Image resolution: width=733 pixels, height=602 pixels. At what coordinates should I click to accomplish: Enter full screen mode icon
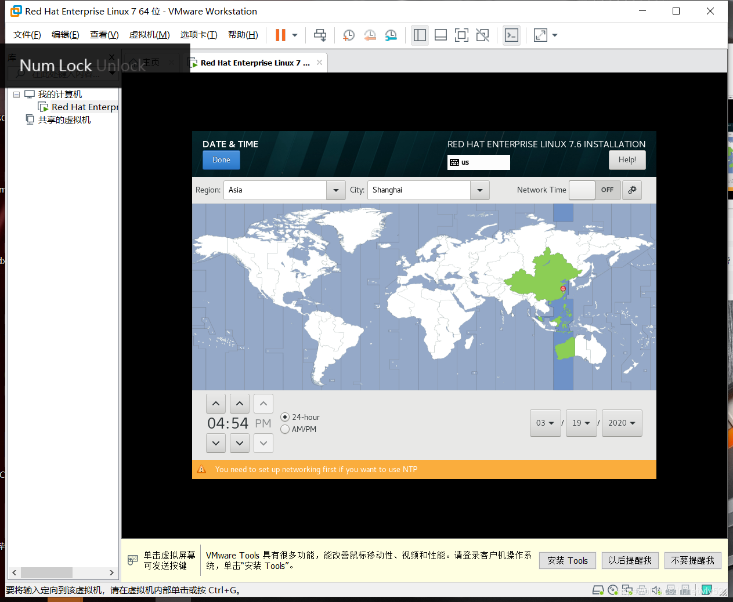point(461,35)
